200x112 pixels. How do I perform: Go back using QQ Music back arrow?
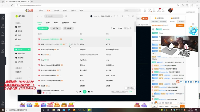point(37,16)
